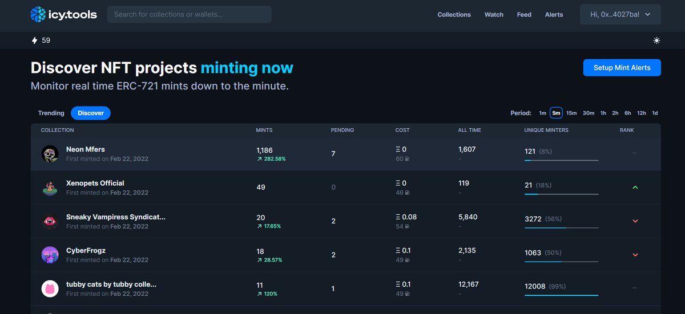Click the 1063 unique minters value

(x=533, y=253)
